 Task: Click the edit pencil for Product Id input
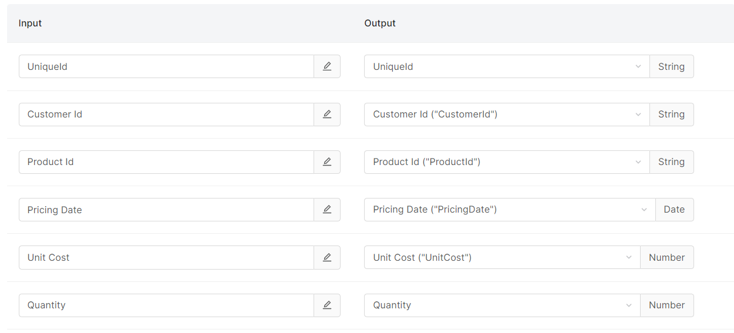327,162
